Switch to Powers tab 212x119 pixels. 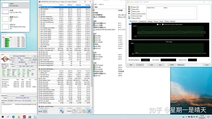[x=156, y=21]
